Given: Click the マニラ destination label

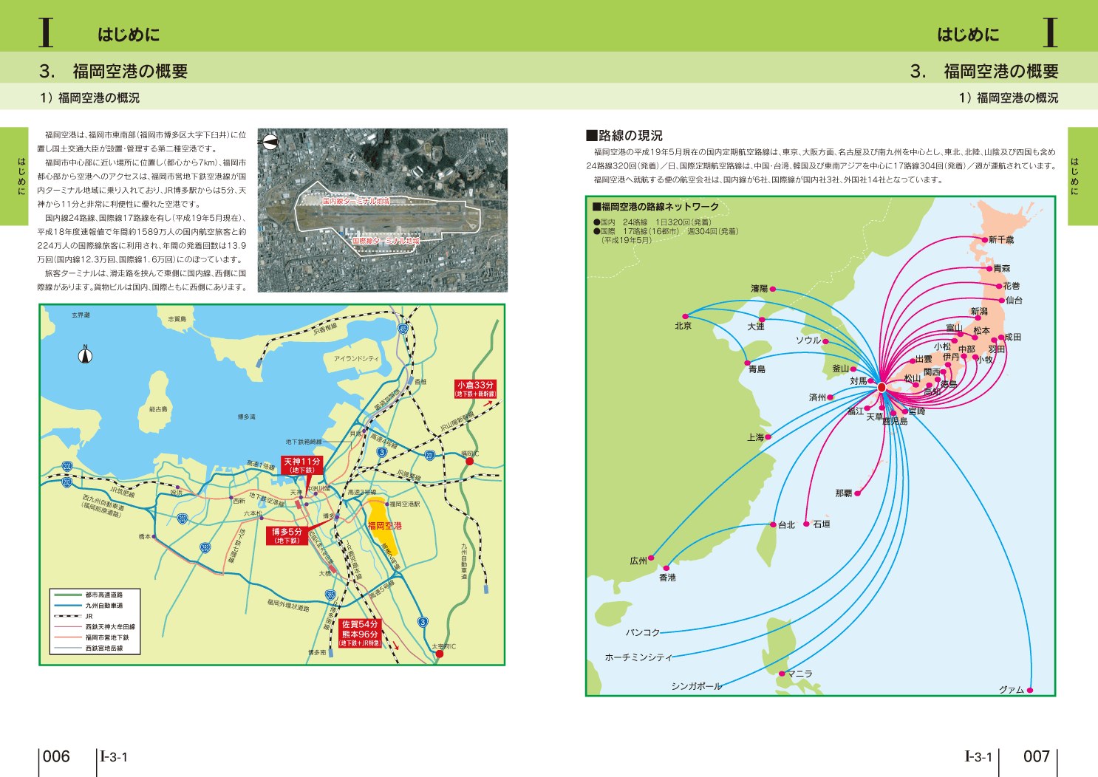Looking at the screenshot, I should (x=799, y=674).
